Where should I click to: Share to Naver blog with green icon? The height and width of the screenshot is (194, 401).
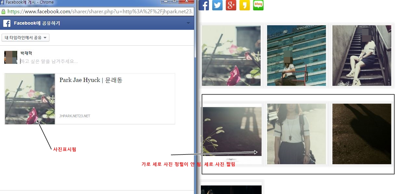258,5
